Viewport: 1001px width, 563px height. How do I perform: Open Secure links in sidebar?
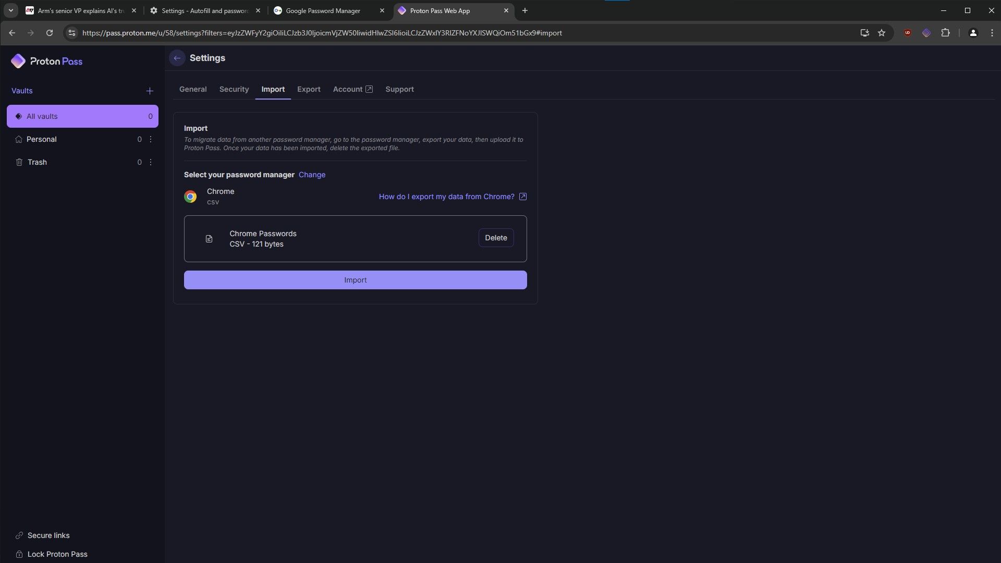(48, 535)
